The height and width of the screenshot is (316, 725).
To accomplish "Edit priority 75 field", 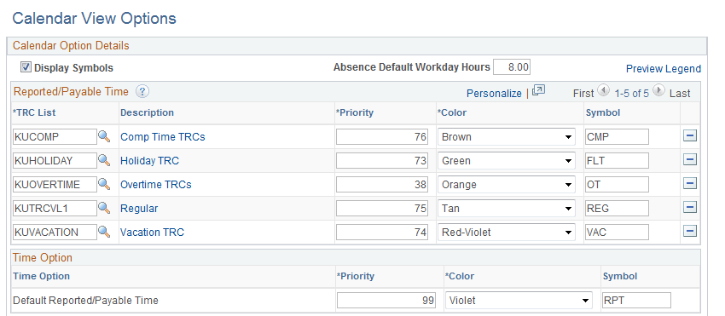I will (x=382, y=209).
